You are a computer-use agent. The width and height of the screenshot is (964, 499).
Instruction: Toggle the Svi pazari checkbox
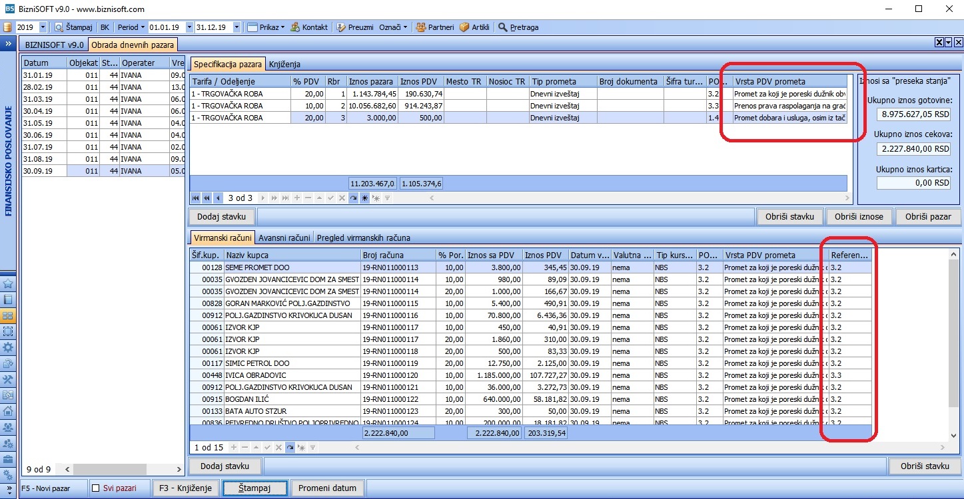pos(96,488)
